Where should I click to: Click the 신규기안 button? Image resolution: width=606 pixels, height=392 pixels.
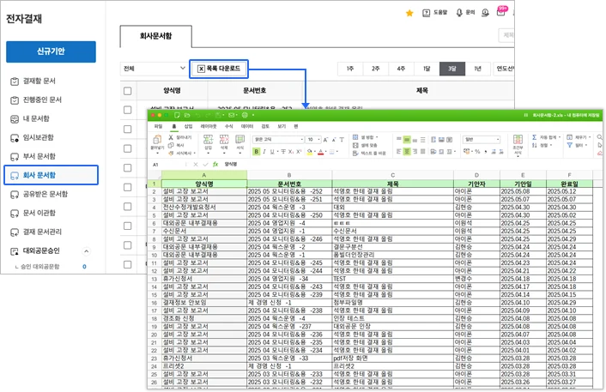pos(51,51)
